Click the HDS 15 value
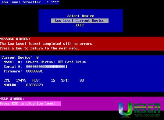The image size is (164, 120). coord(53,81)
